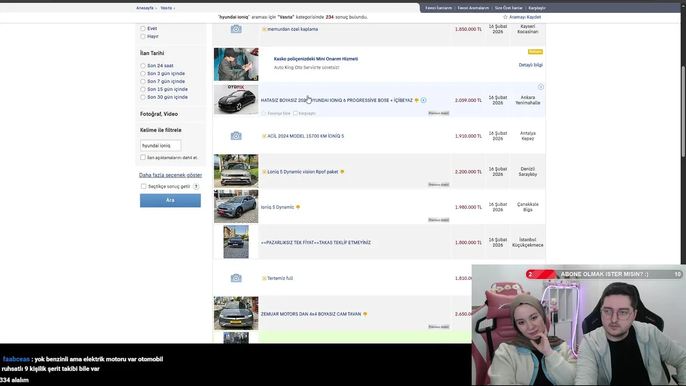The image size is (686, 386).
Task: Click the Ara search button
Action: 170,200
